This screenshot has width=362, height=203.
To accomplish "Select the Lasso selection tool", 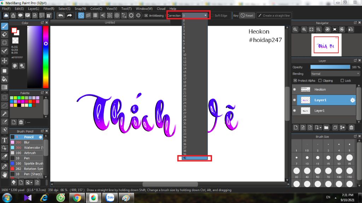I will pos(4,105).
